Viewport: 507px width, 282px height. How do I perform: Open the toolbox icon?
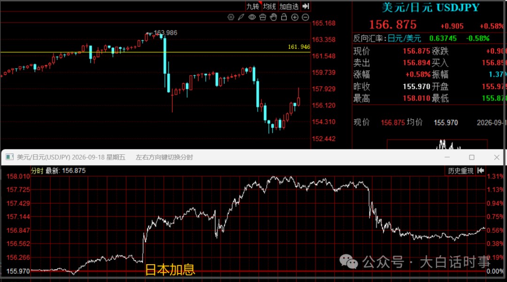(x=262, y=17)
